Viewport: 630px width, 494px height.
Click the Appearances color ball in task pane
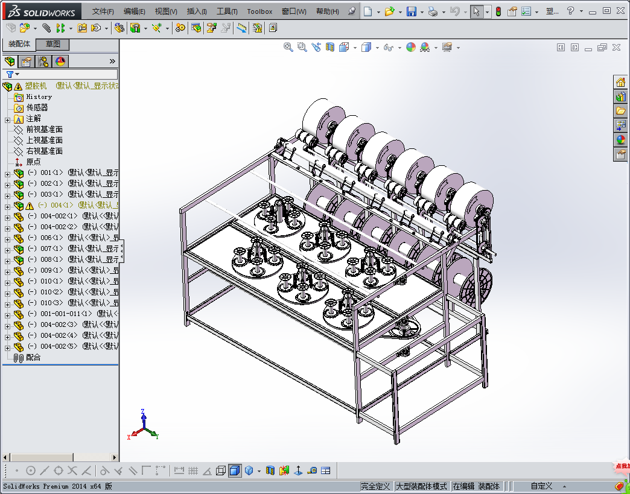(x=621, y=140)
